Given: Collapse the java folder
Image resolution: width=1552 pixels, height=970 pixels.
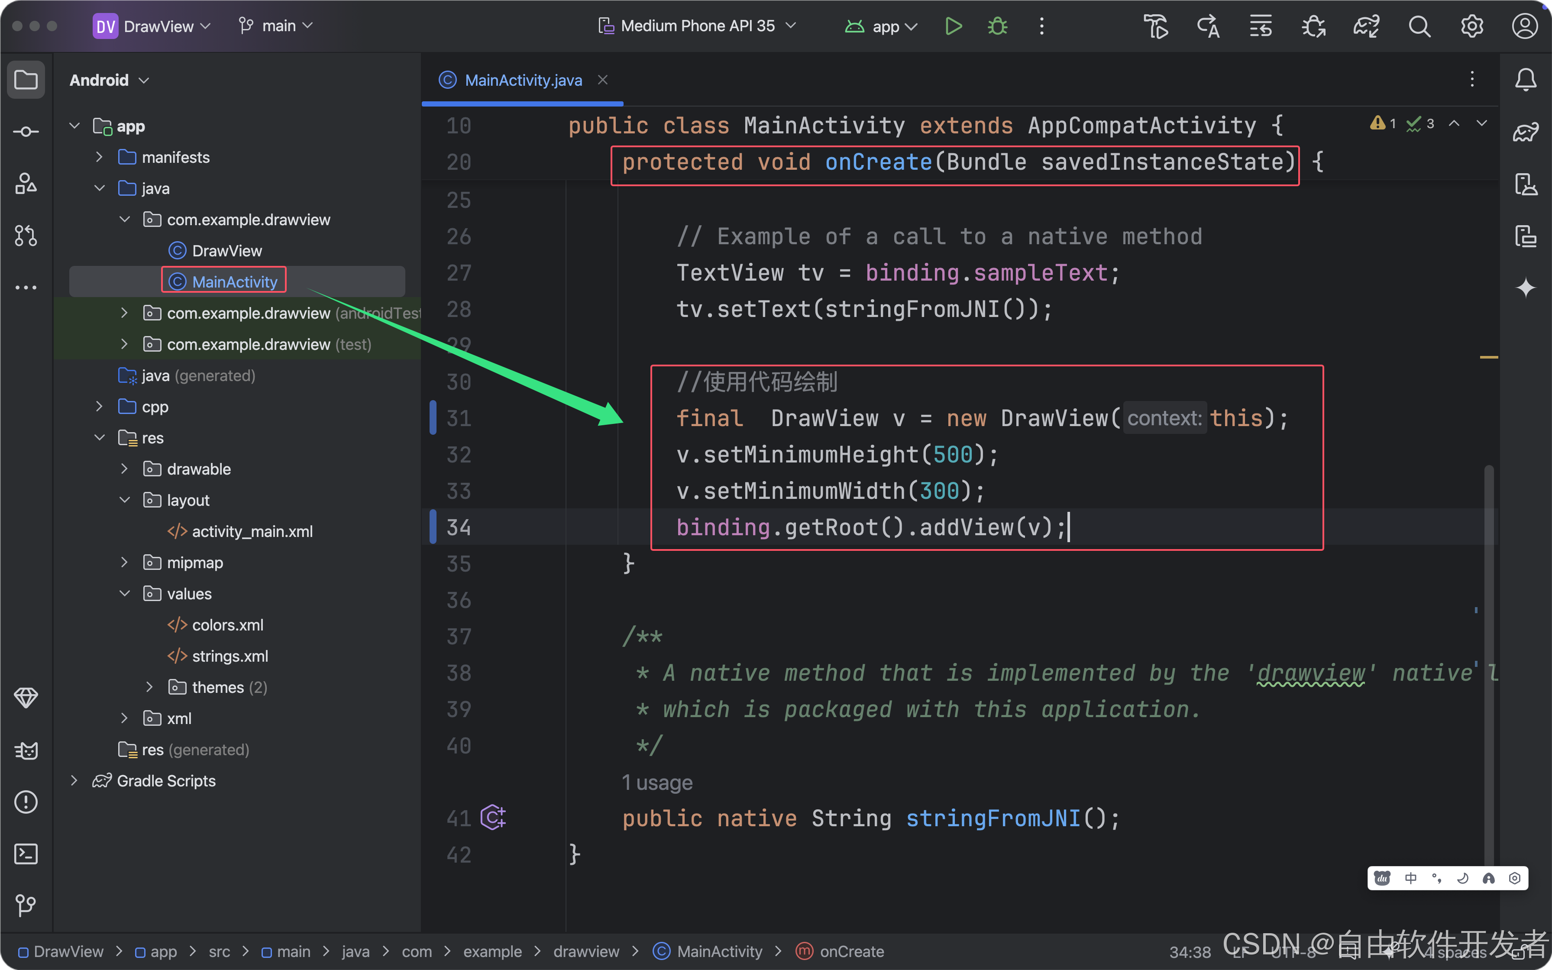Looking at the screenshot, I should [x=100, y=188].
